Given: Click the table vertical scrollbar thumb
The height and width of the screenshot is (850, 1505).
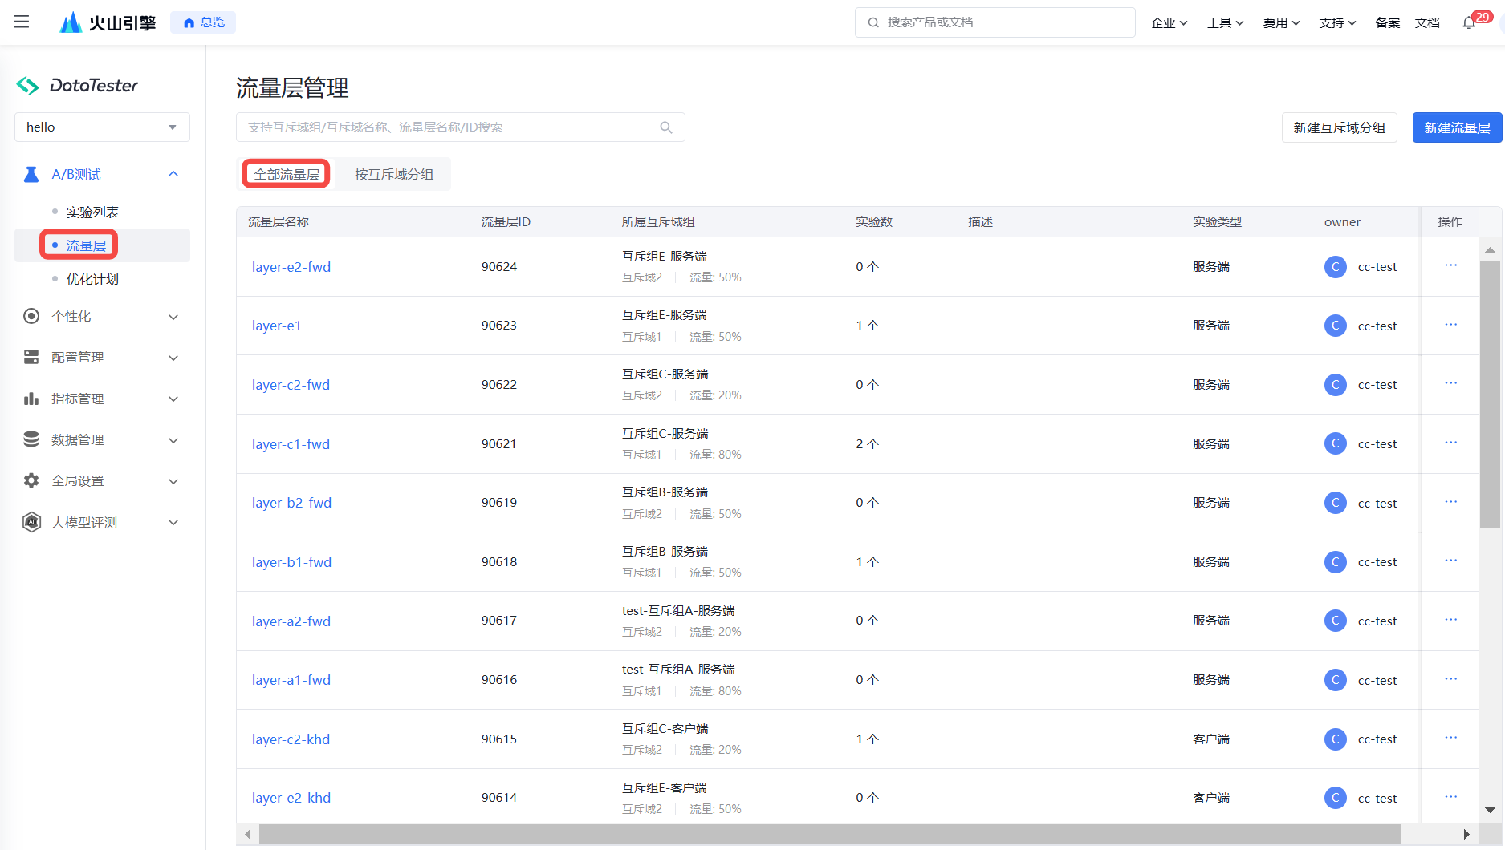Looking at the screenshot, I should tap(1490, 393).
